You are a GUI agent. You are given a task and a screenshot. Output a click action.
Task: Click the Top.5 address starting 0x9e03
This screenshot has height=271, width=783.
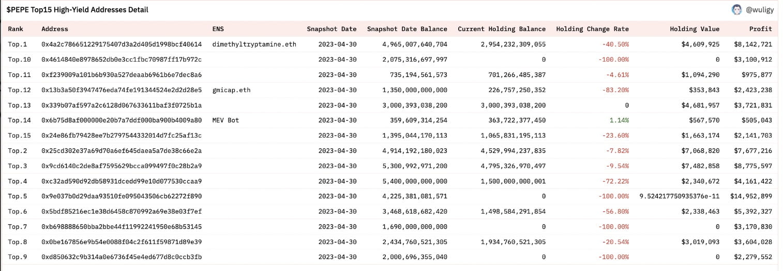coord(122,197)
